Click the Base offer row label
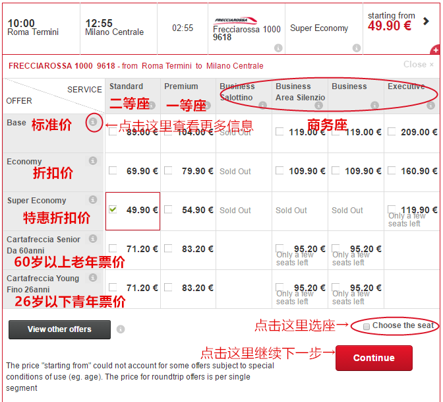 16,123
